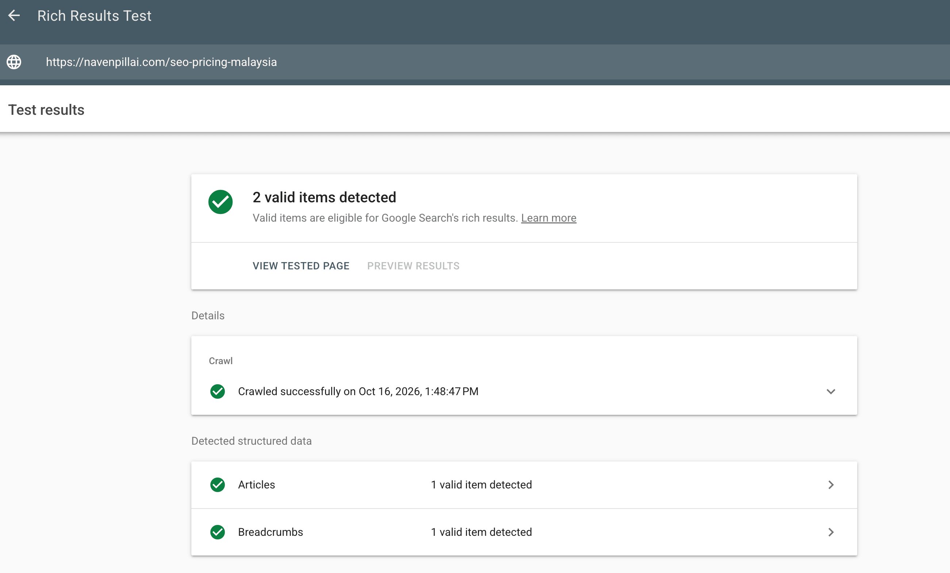Open the Breadcrumbs structured data row
Image resolution: width=950 pixels, height=573 pixels.
pyautogui.click(x=524, y=532)
